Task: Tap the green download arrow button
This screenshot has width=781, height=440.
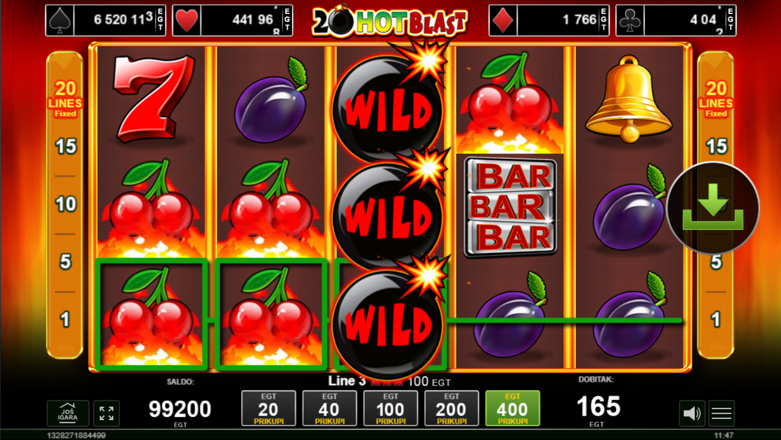Action: pos(713,207)
